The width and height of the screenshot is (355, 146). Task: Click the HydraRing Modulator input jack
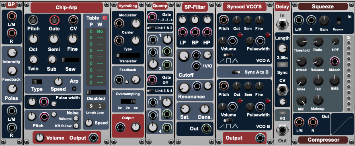tap(119, 23)
